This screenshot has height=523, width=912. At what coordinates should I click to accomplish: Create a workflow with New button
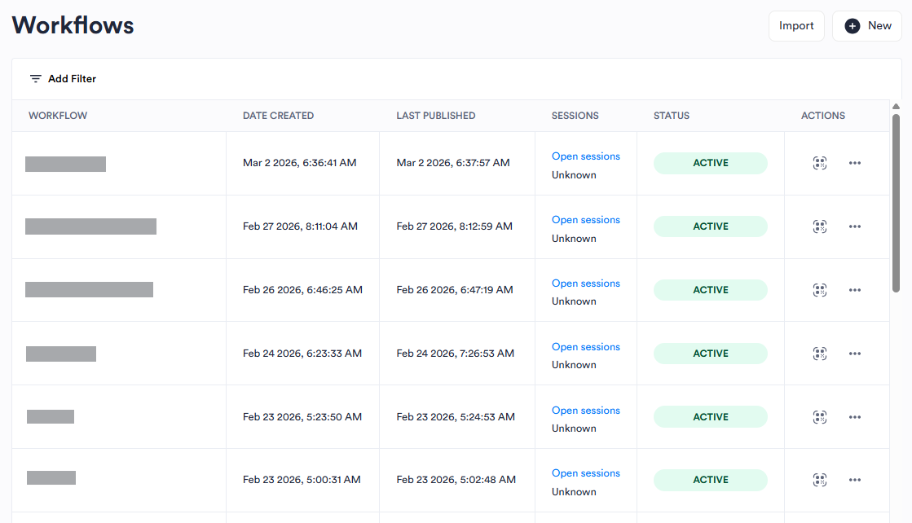[866, 25]
